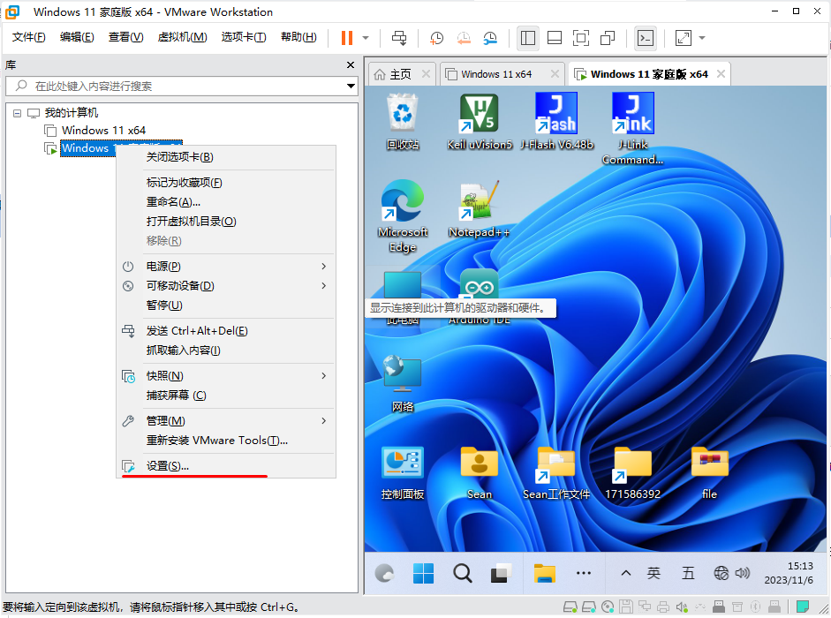Click the Keil uVision5 desktop icon
The height and width of the screenshot is (618, 831).
[480, 123]
